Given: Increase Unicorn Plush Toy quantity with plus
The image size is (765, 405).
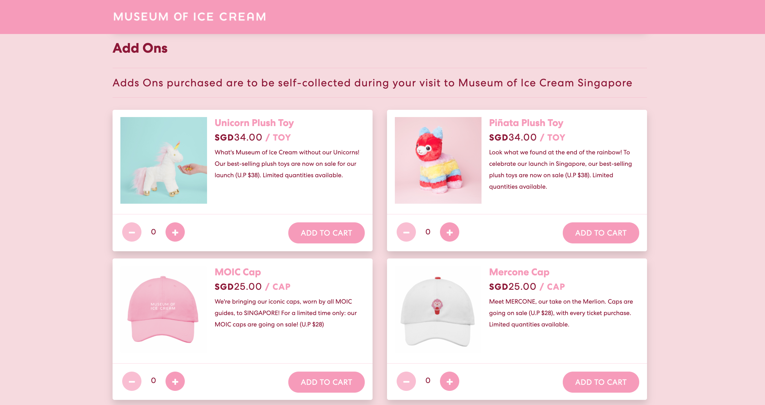Looking at the screenshot, I should click(175, 232).
